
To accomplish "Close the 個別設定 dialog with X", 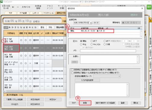I will pyautogui.click(x=142, y=8).
